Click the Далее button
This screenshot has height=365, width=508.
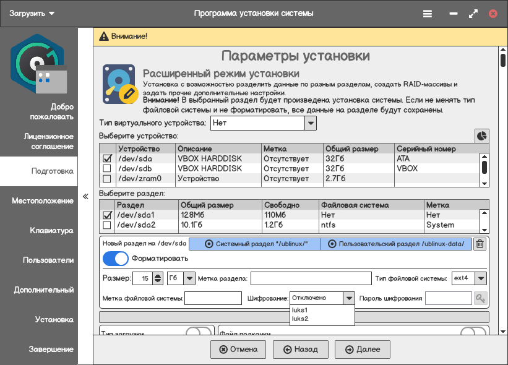pos(363,350)
